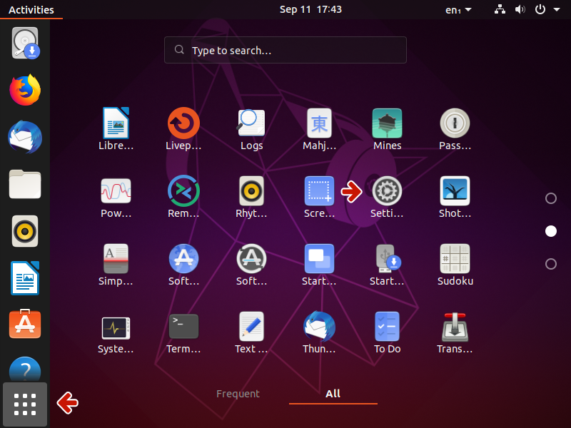
Task: Open the clock showing Sep 11 17:43
Action: click(x=310, y=9)
